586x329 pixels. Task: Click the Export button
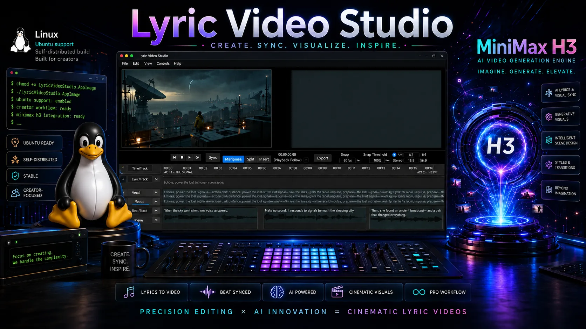322,158
